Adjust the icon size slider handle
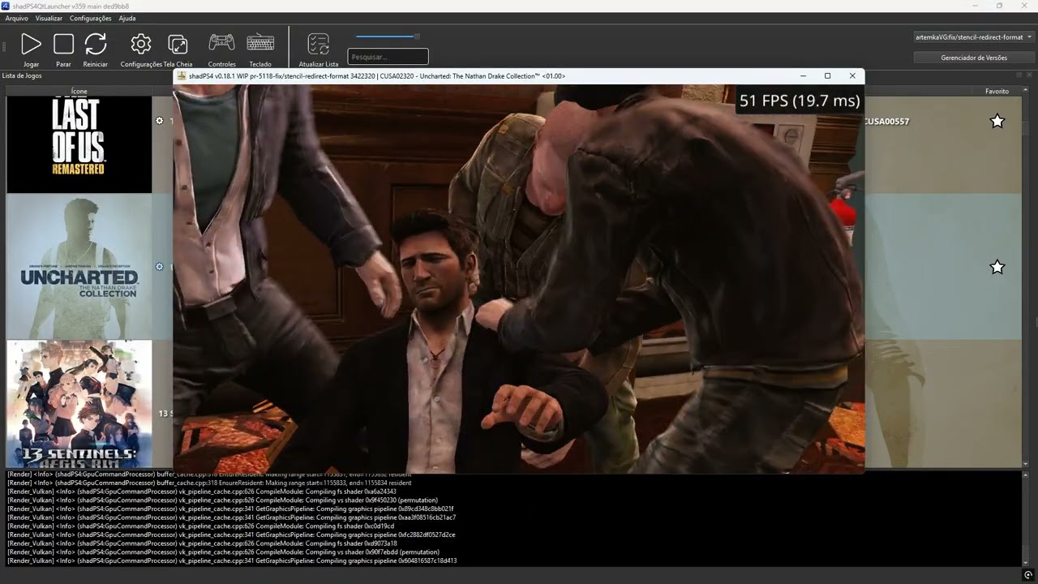The width and height of the screenshot is (1038, 584). (417, 36)
